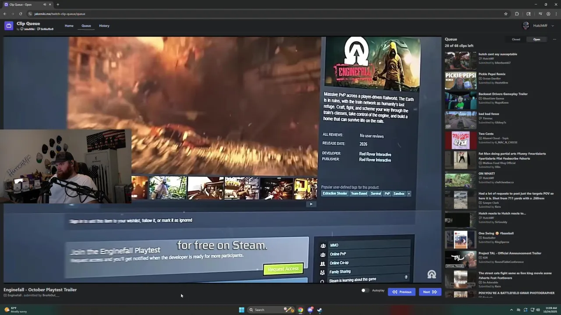This screenshot has width=561, height=315.
Task: Click the Previous clip button
Action: 402,292
